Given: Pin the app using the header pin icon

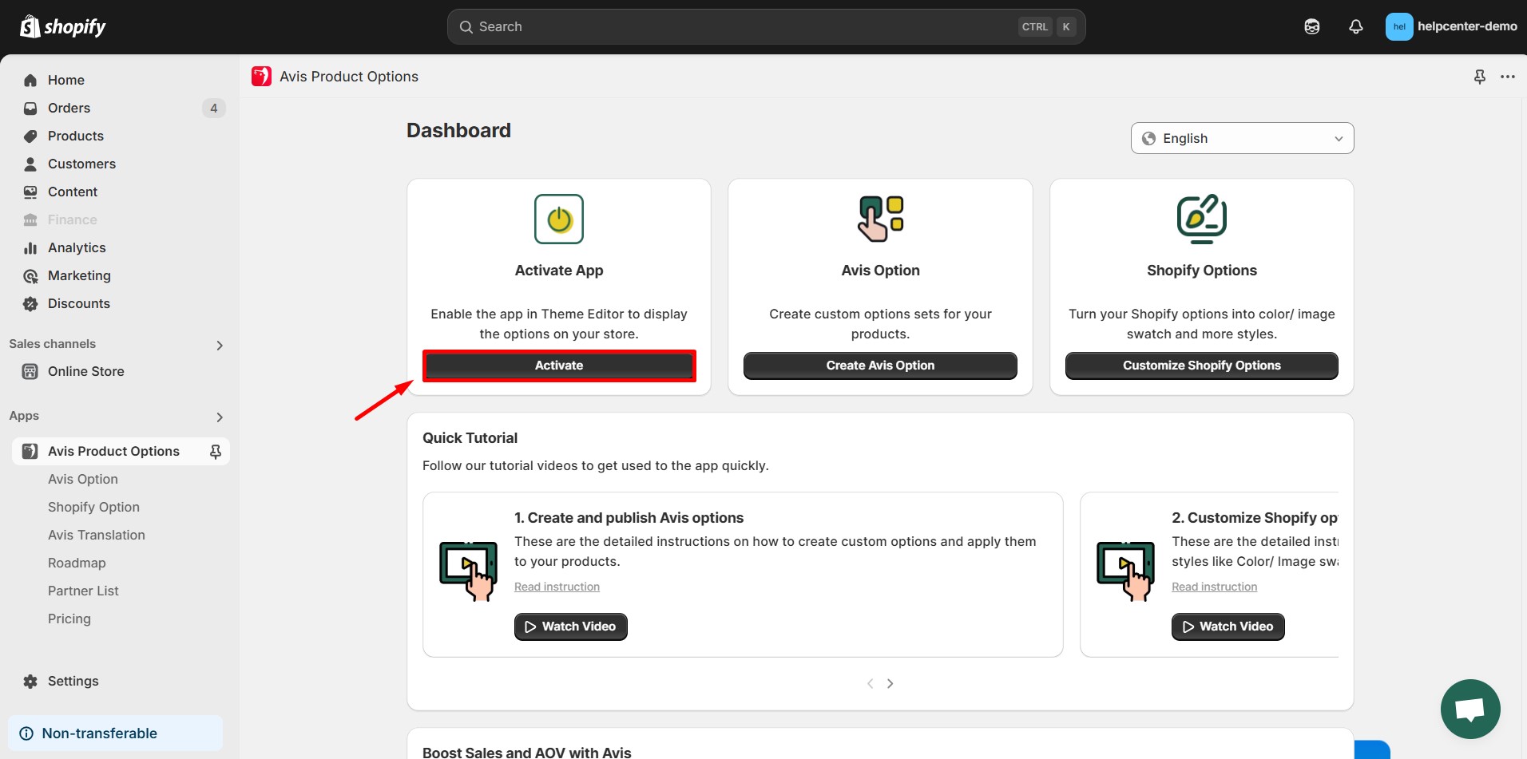Looking at the screenshot, I should tap(1480, 76).
